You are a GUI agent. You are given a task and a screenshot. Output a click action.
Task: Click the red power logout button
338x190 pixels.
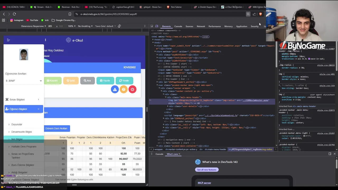click(132, 89)
